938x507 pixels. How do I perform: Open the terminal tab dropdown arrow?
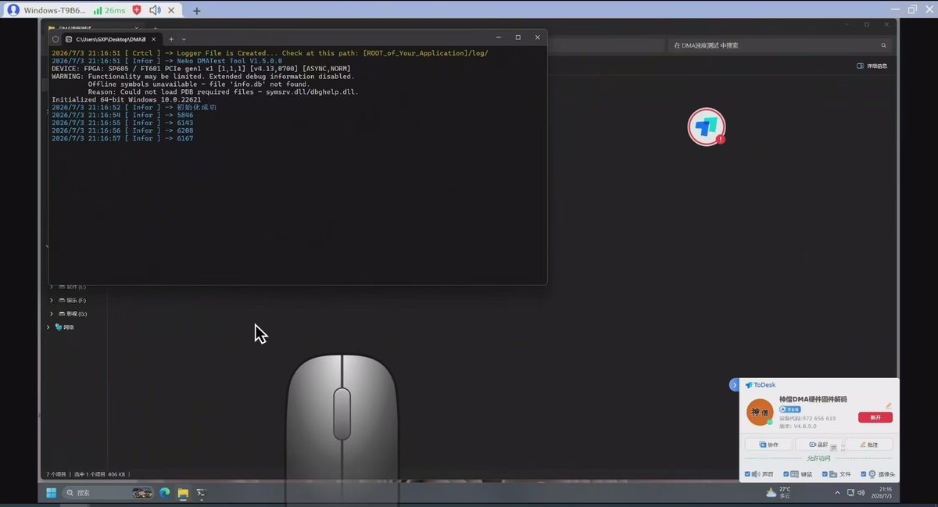pyautogui.click(x=184, y=38)
